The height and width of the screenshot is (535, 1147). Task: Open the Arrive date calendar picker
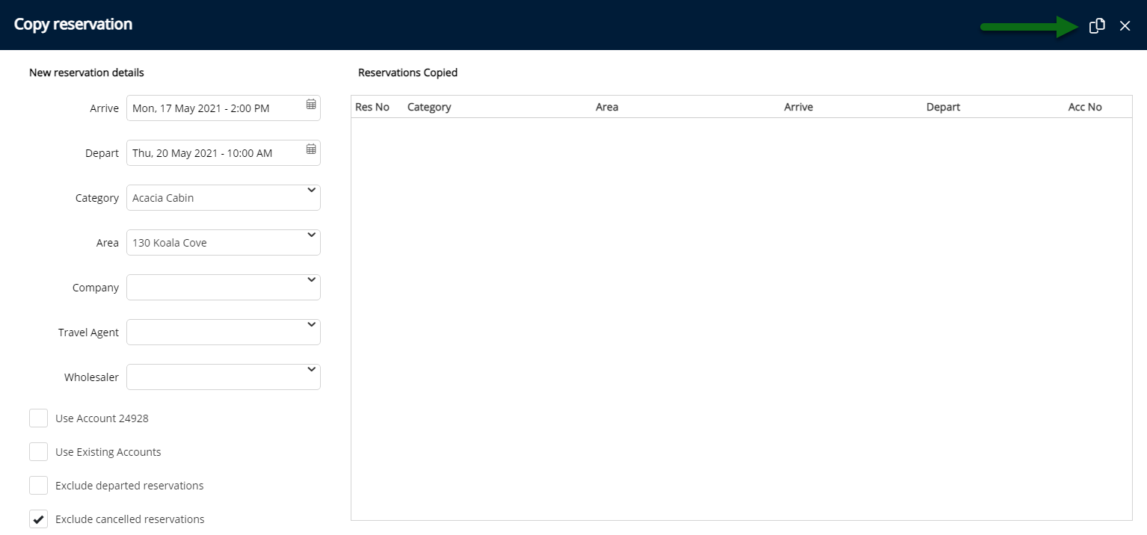[311, 105]
